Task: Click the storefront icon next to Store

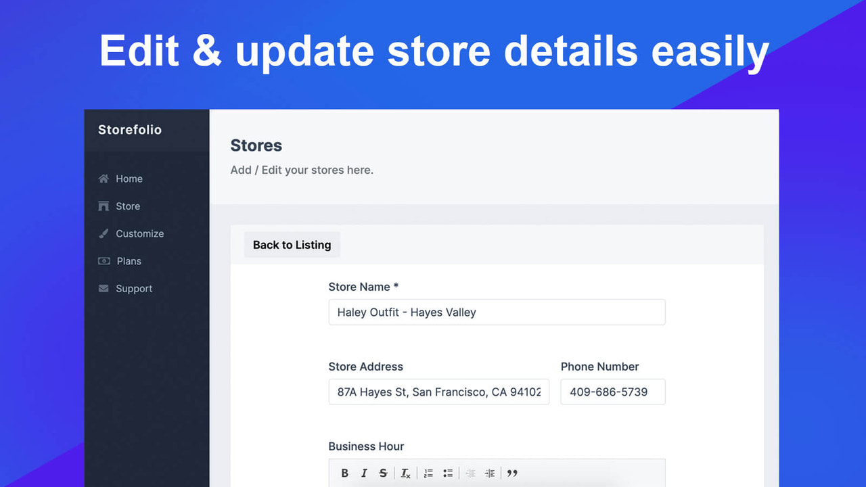Action: (x=104, y=206)
